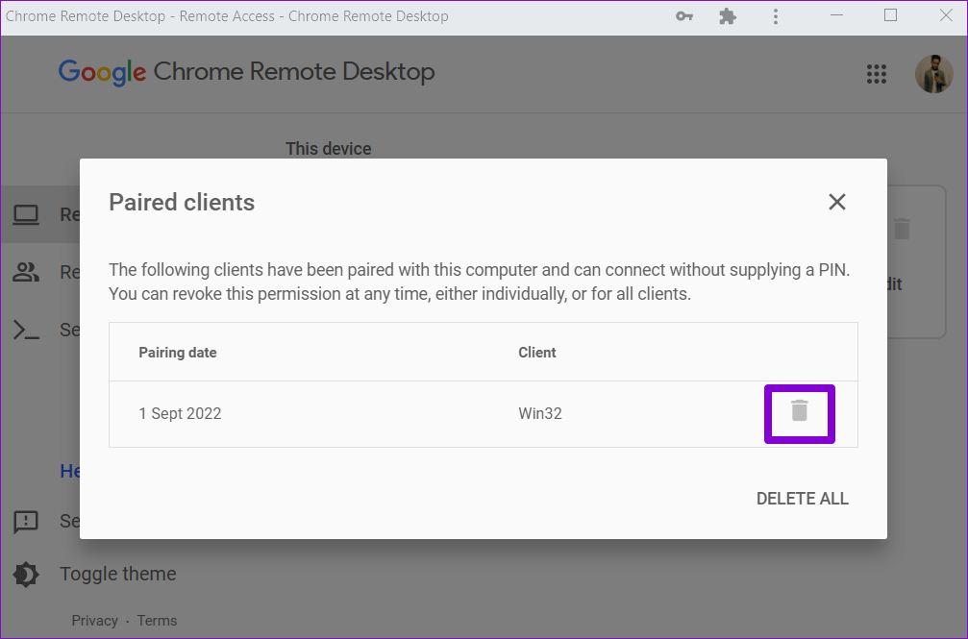Click the Send feedback icon
The height and width of the screenshot is (639, 968).
tap(26, 522)
